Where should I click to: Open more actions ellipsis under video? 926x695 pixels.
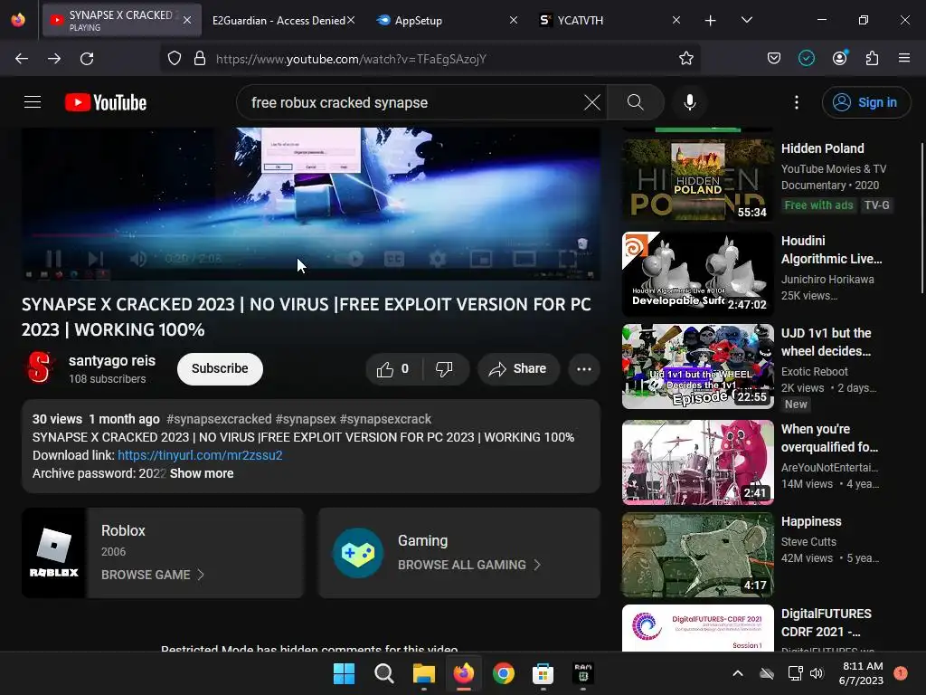(584, 369)
